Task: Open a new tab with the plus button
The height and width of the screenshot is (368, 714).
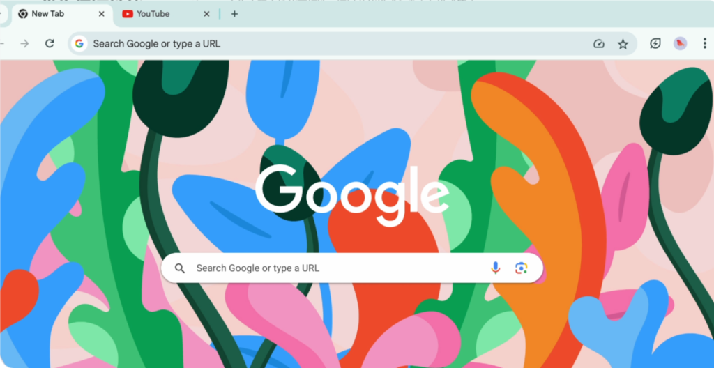Action: [234, 14]
